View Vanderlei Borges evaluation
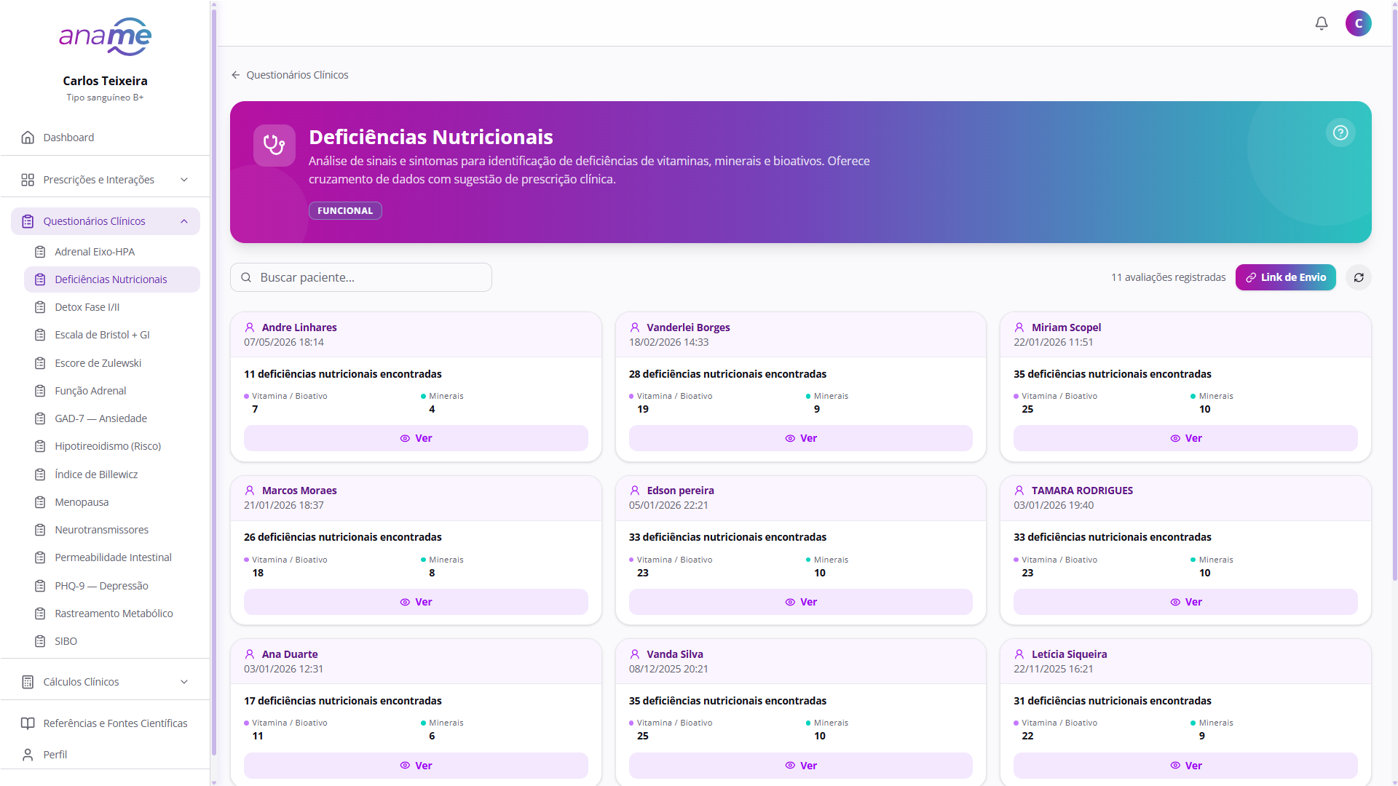 801,438
